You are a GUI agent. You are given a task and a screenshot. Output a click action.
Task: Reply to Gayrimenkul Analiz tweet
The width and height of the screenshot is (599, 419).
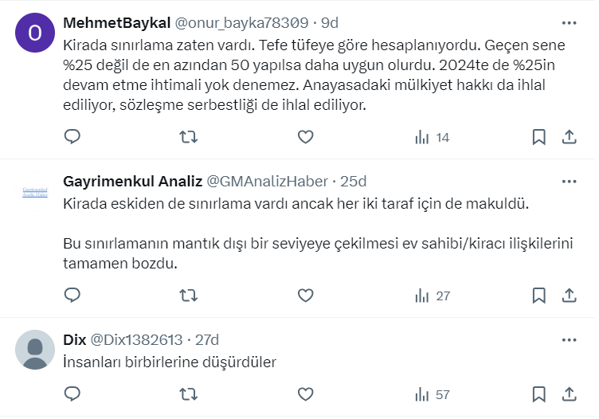tap(72, 296)
